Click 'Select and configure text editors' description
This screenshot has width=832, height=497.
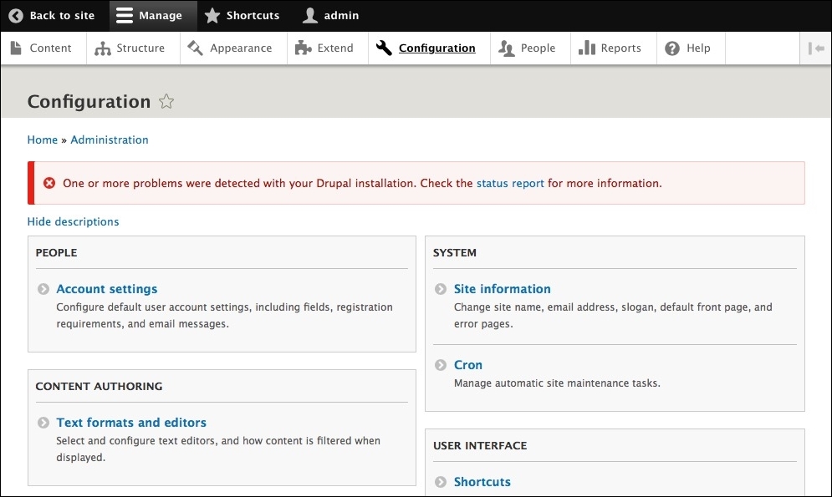(x=218, y=449)
